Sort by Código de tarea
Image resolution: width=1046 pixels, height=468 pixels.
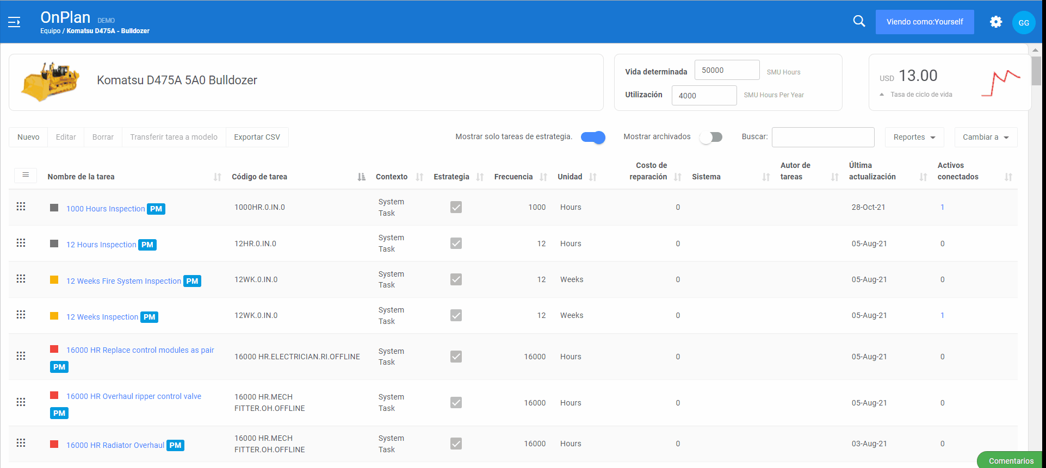(x=362, y=177)
